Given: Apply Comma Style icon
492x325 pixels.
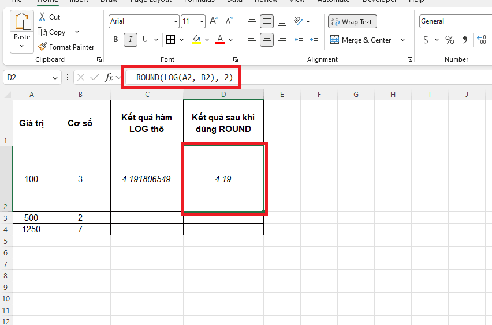Looking at the screenshot, I should coord(465,40).
